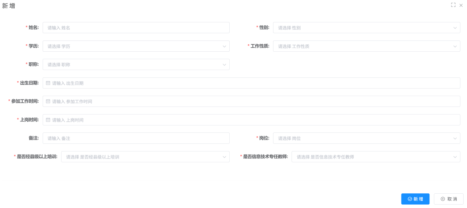
Task: Click the 岗位 dropdown chevron arrow
Action: pyautogui.click(x=455, y=138)
